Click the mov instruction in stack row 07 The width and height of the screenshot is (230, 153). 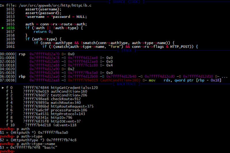click(152, 80)
